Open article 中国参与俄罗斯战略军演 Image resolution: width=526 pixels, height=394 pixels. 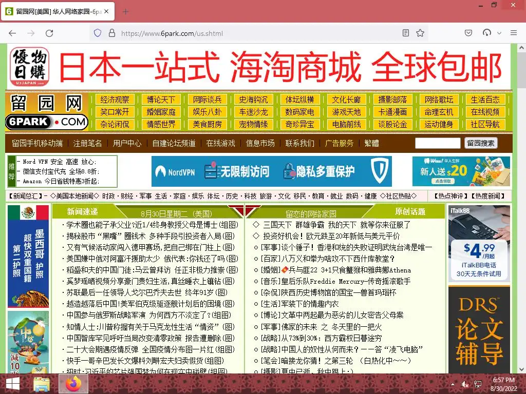(x=148, y=316)
